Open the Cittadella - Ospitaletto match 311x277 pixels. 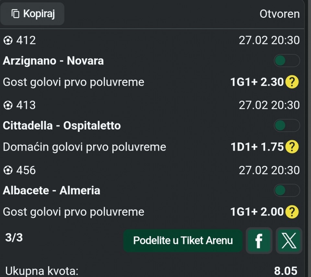(x=62, y=126)
